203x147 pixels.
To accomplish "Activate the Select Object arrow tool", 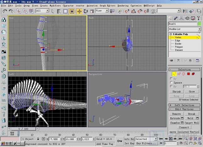I will [53, 11].
